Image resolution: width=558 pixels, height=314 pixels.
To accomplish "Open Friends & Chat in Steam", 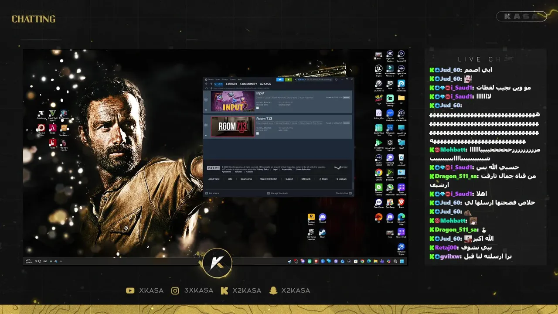I will point(344,193).
